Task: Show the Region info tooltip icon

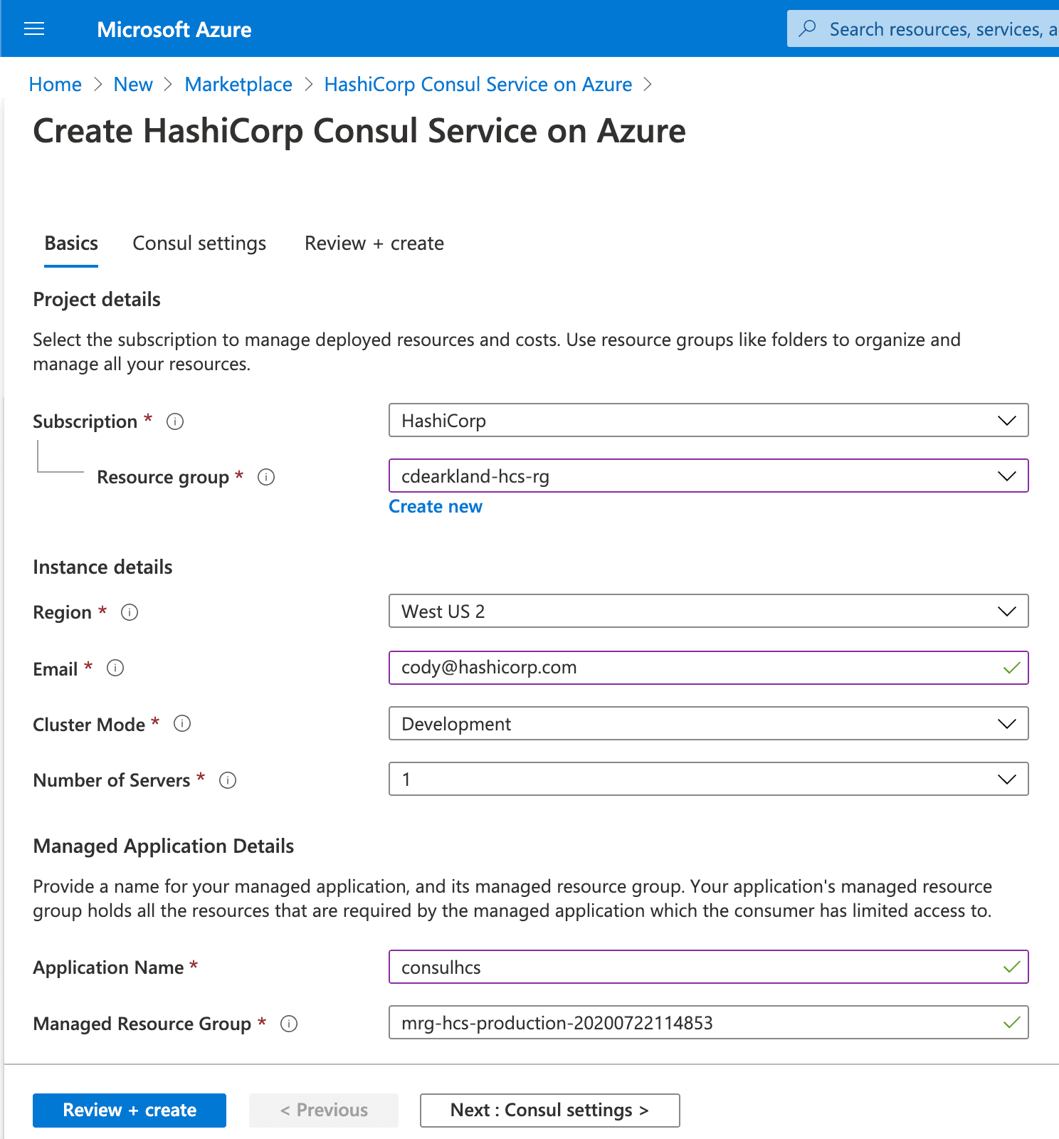Action: 130,612
